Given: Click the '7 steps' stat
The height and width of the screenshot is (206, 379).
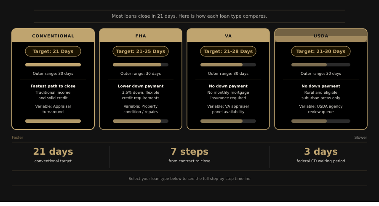Looking at the screenshot, I should 189,152.
